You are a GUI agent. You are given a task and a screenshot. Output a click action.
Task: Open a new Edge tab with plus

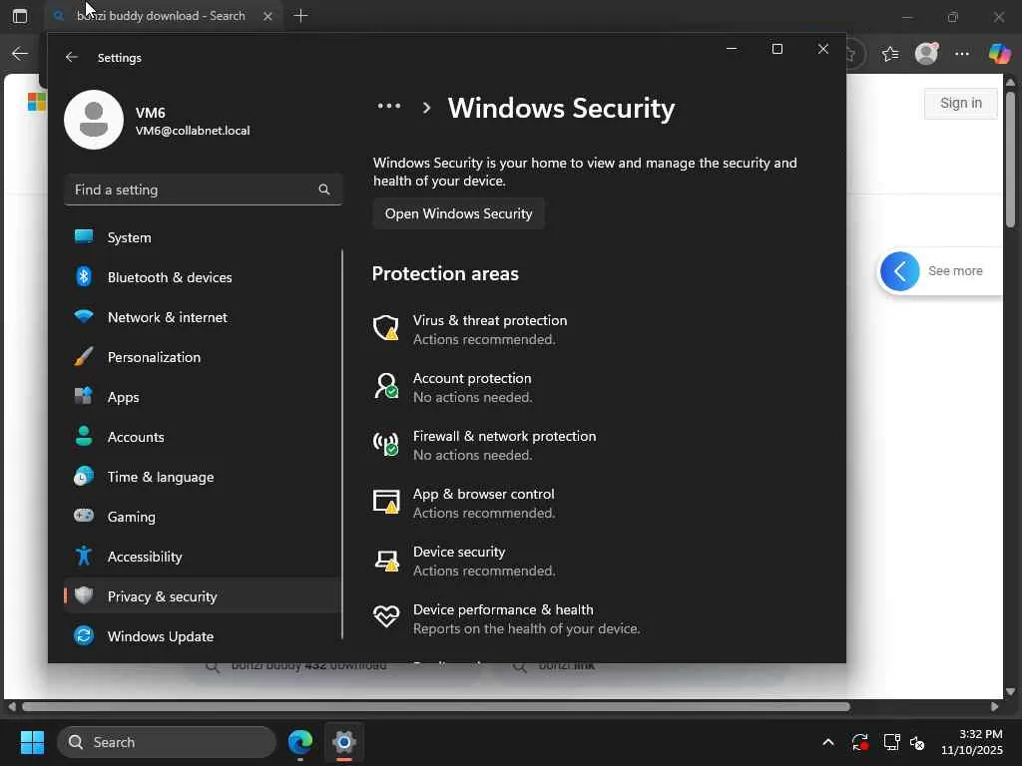point(300,16)
